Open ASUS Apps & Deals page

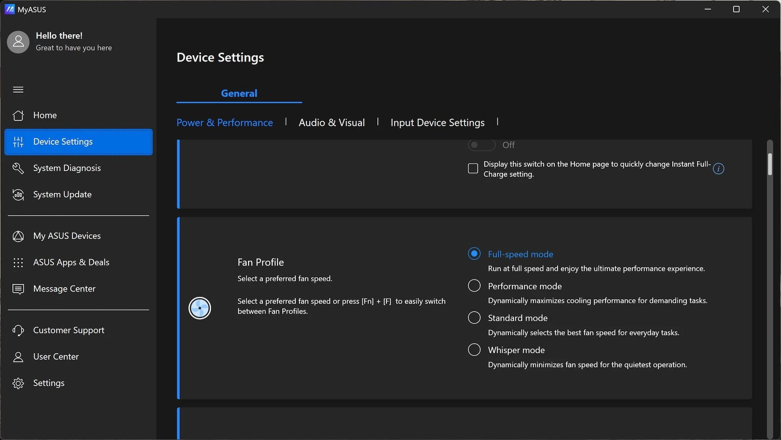pos(79,263)
